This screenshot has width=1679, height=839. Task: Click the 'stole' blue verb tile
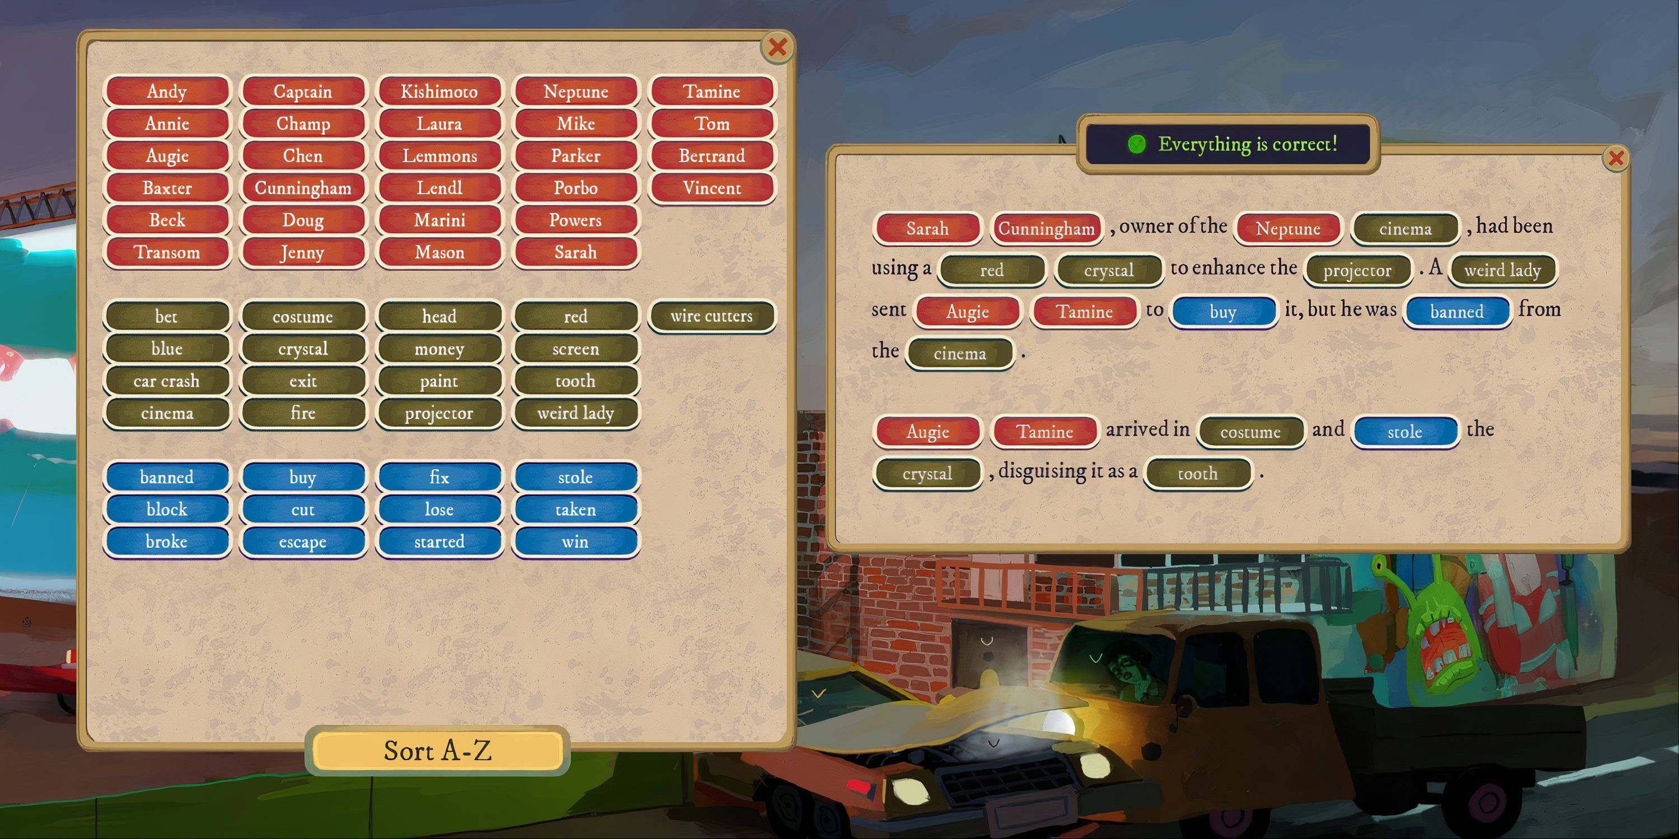tap(574, 477)
